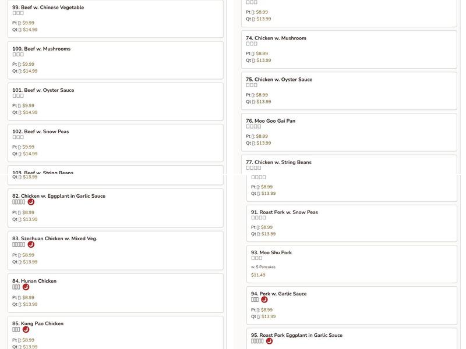466x349 pixels.
Task: Click the $11.49 price for Moo Shu Pork
Action: 258,275
